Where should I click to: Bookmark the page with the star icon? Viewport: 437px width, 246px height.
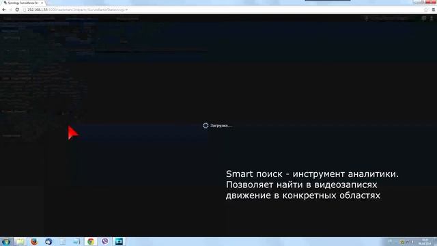coord(426,10)
